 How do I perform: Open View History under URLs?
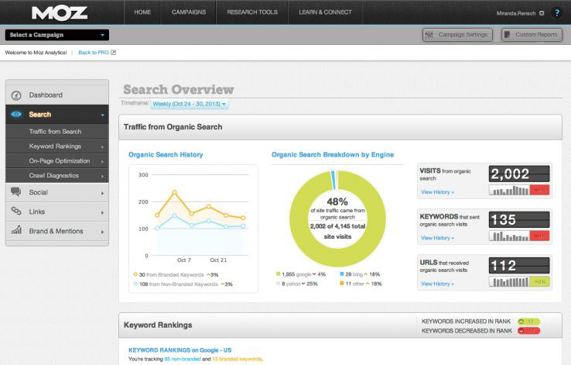437,284
